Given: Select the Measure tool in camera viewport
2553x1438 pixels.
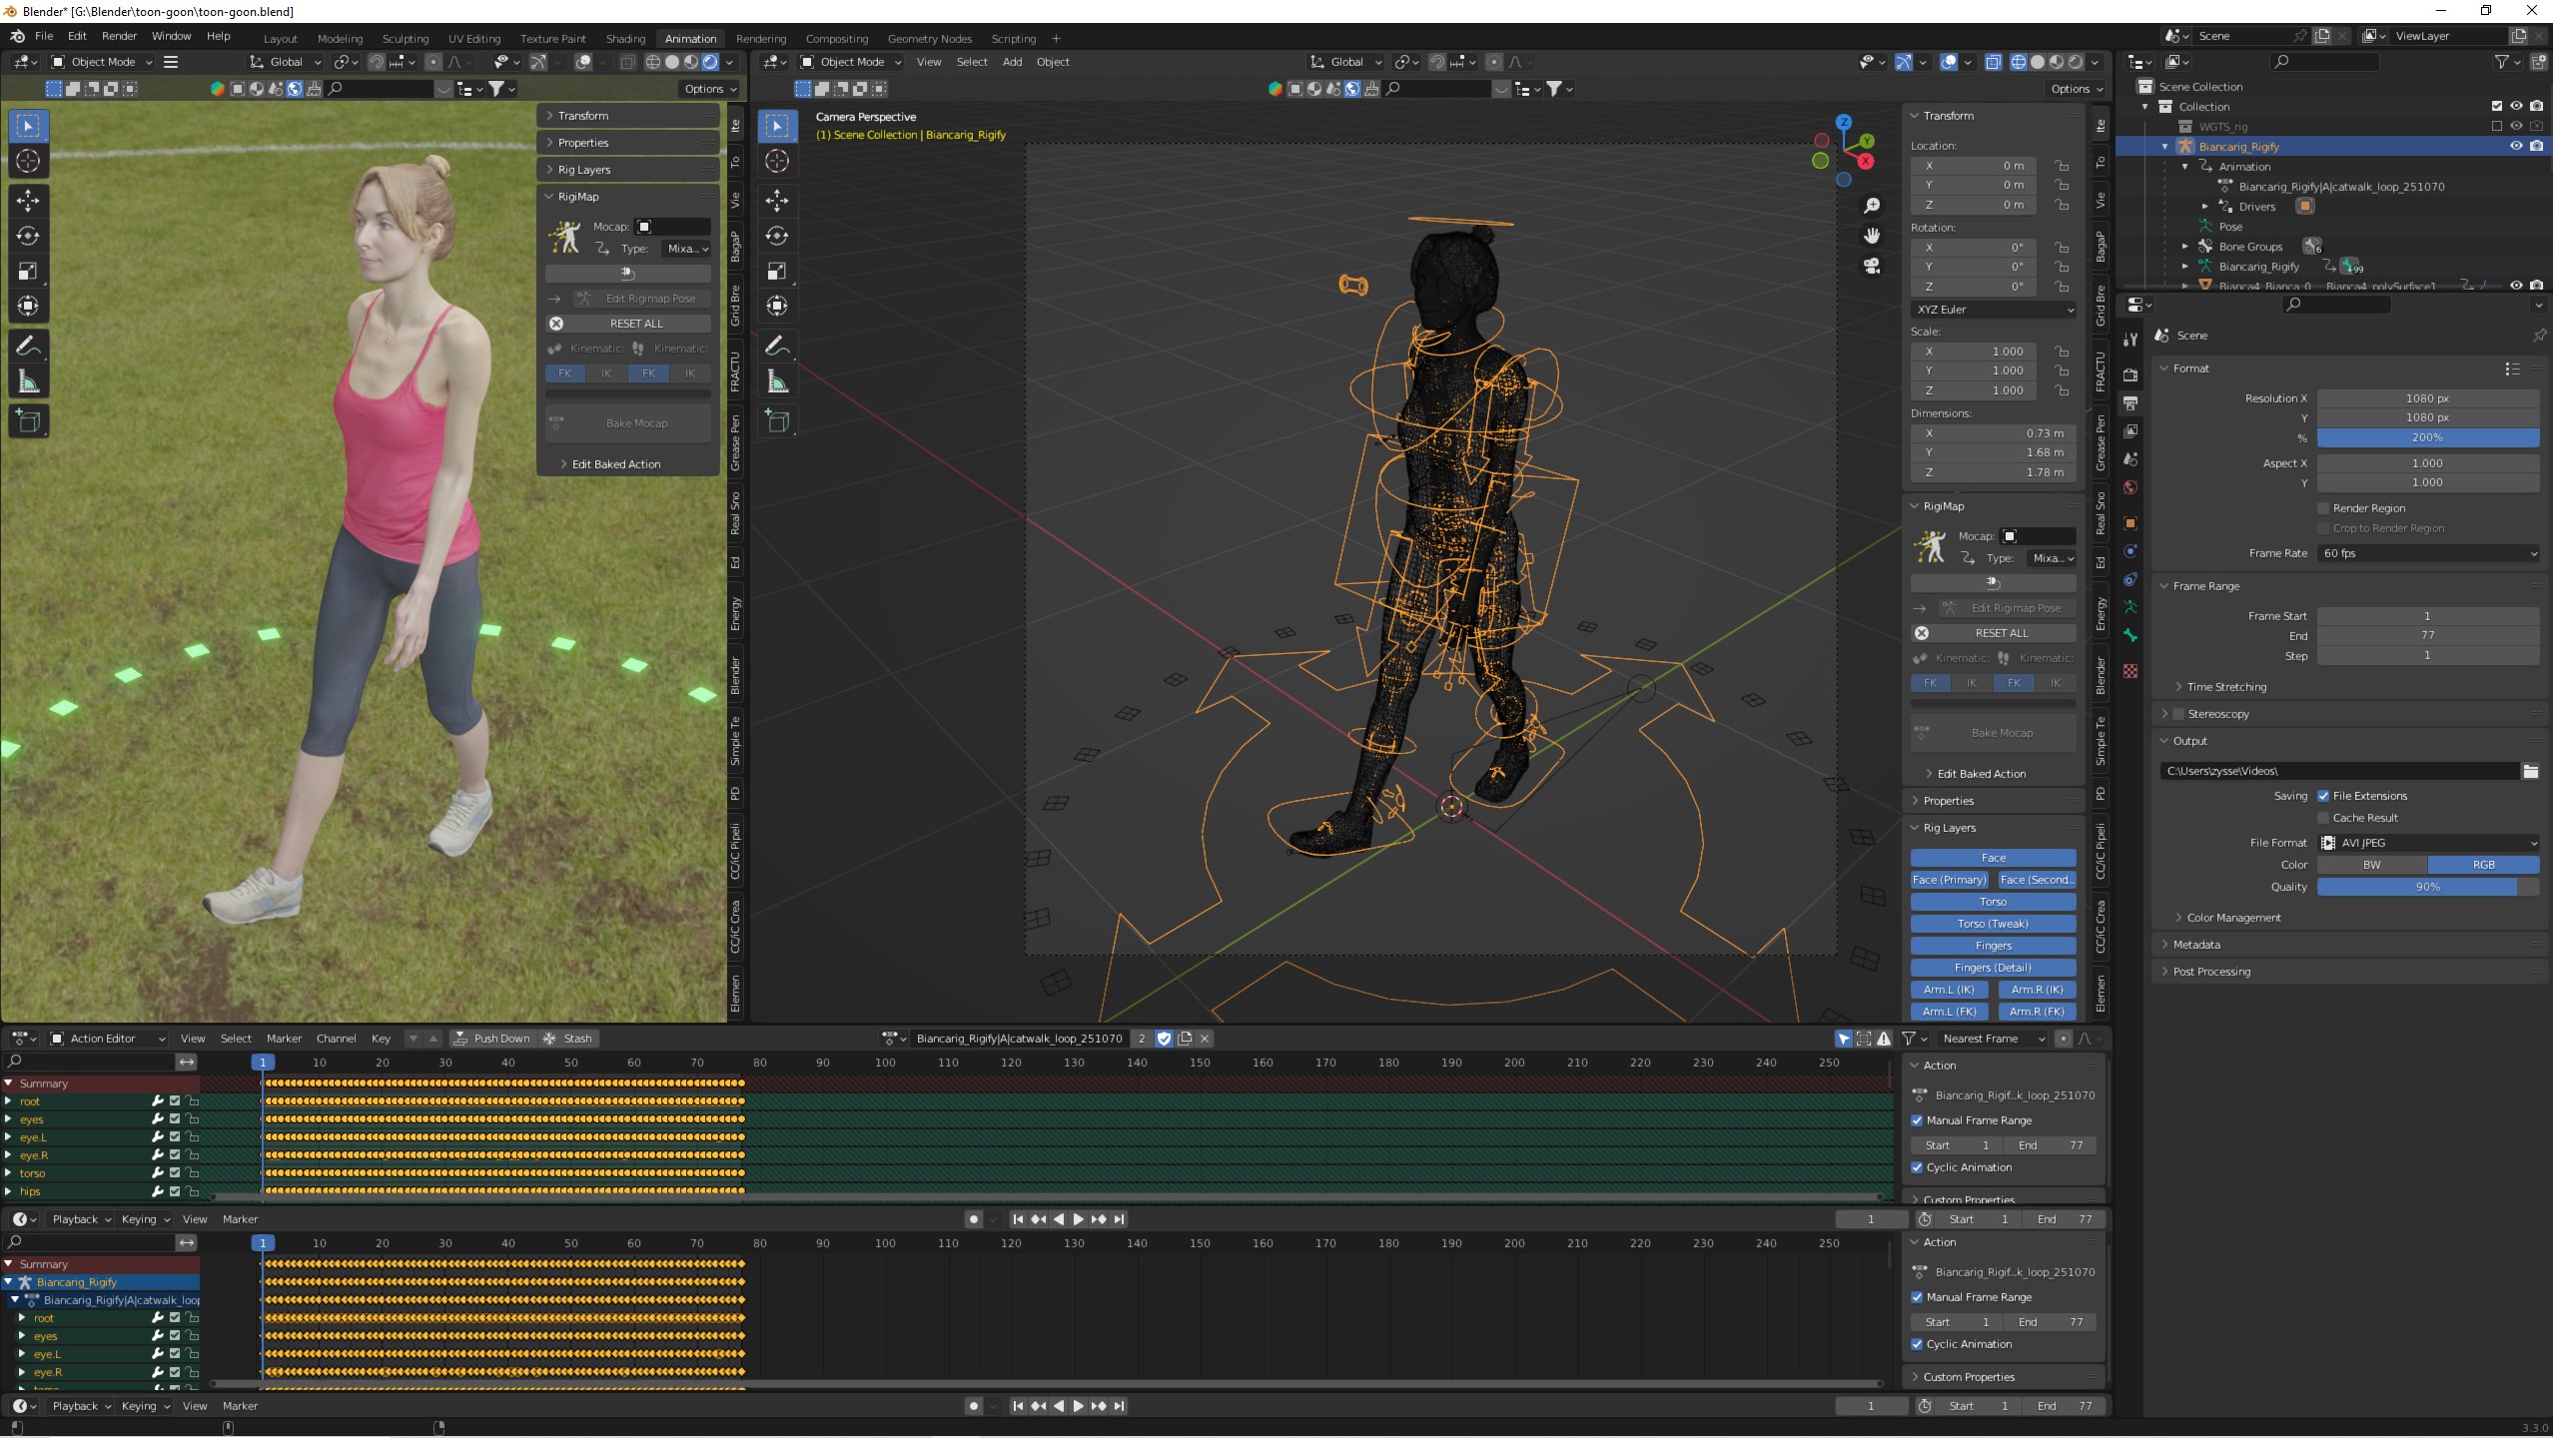Looking at the screenshot, I should click(x=777, y=381).
